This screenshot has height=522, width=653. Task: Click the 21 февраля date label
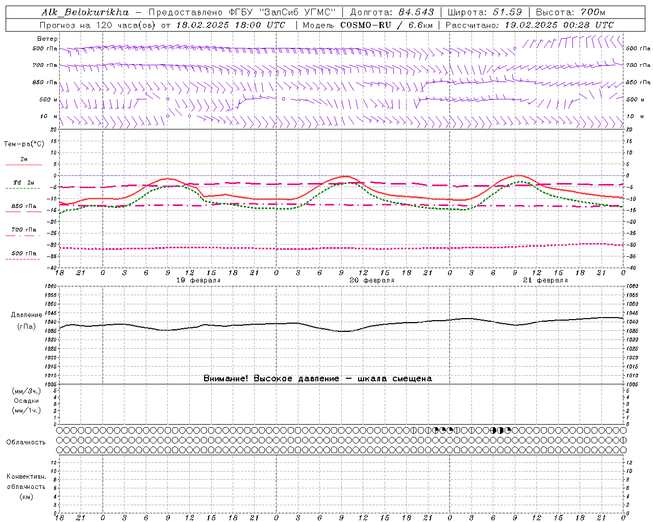coord(545,280)
